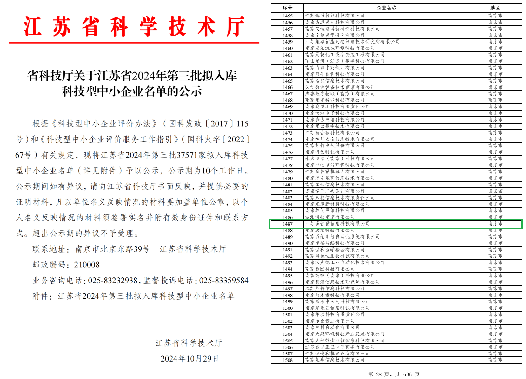Click the column header 序号
The width and height of the screenshot is (526, 379).
pos(288,8)
